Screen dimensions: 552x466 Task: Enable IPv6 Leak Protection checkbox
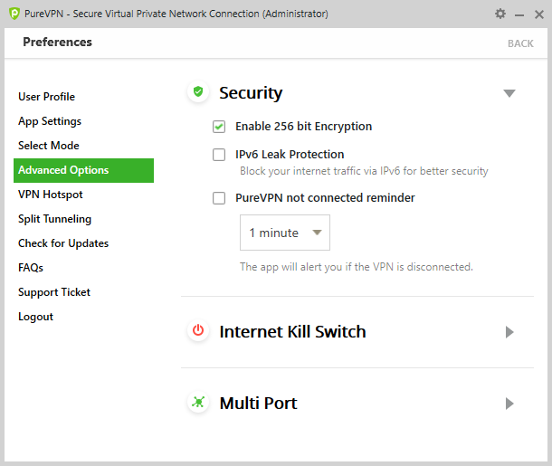coord(219,155)
